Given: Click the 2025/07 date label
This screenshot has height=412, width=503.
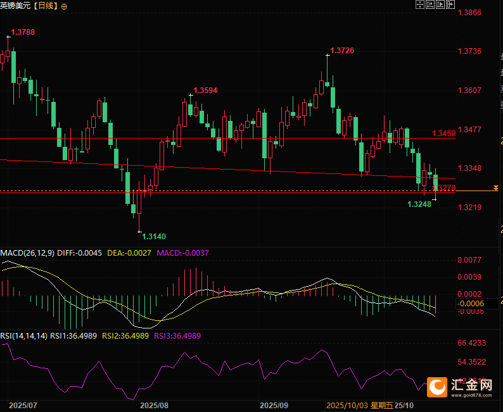Looking at the screenshot, I should click(23, 406).
